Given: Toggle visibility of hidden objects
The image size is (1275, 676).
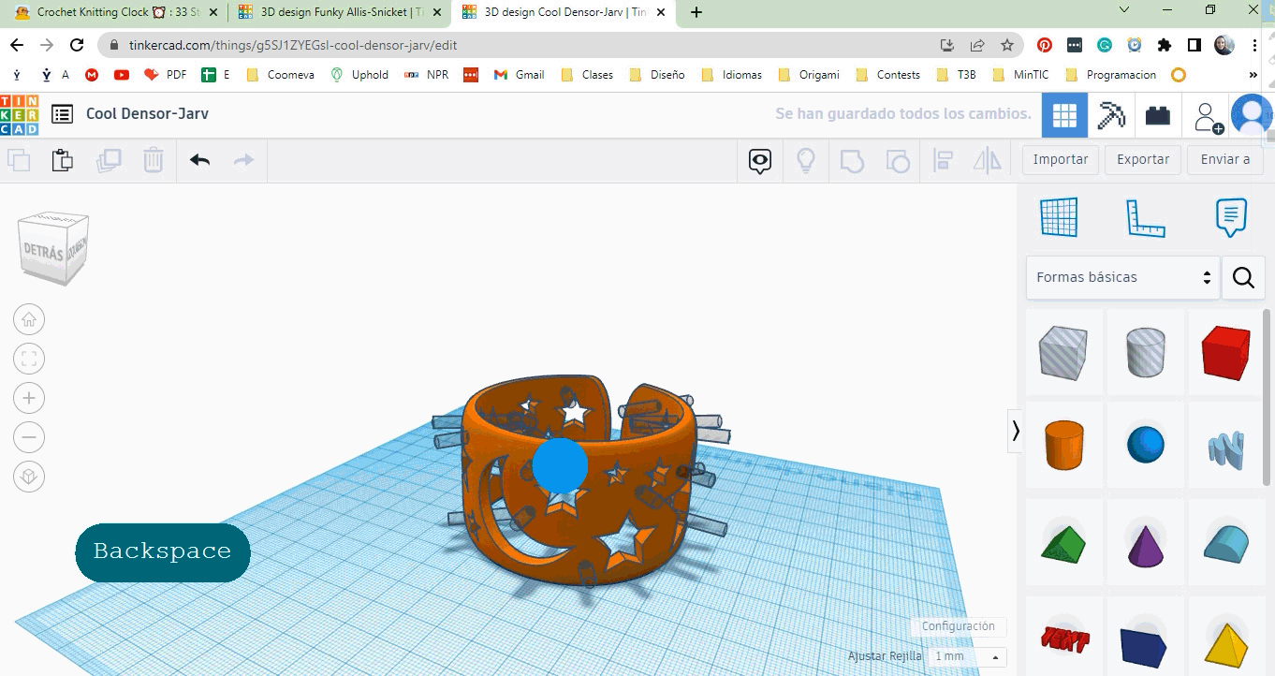Looking at the screenshot, I should tap(759, 160).
